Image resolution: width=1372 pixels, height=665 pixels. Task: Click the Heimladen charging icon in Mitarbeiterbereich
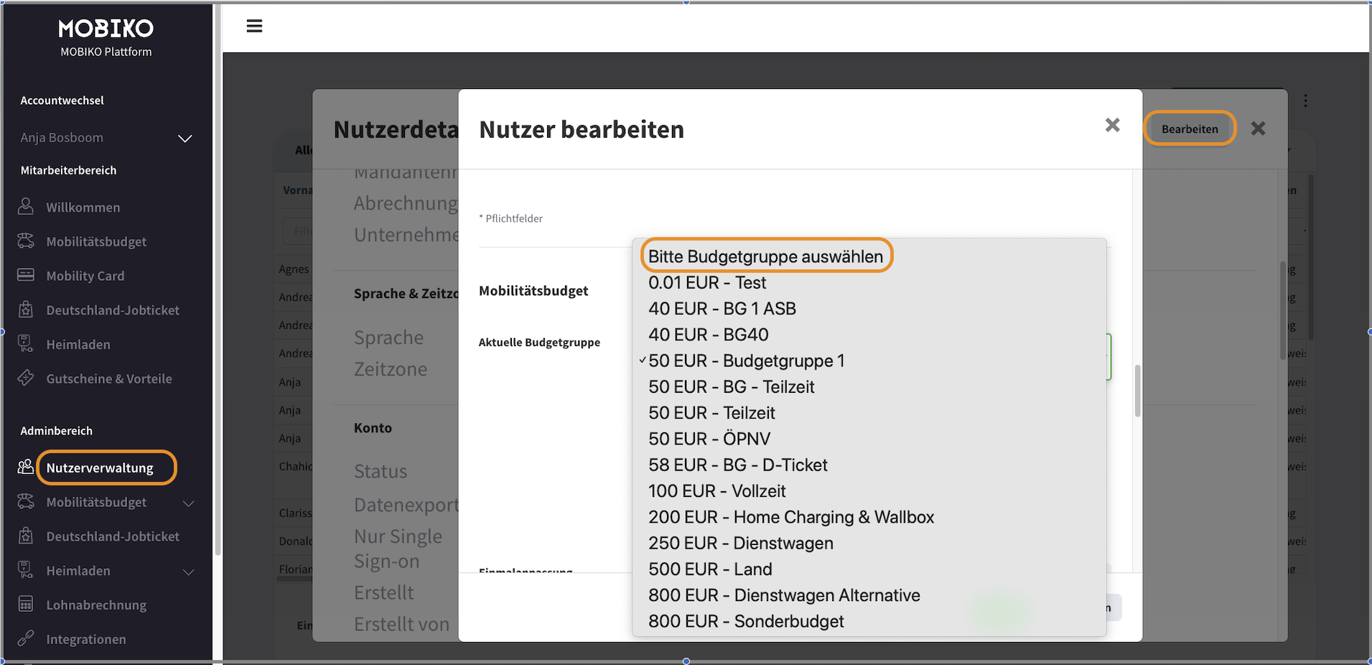[26, 344]
